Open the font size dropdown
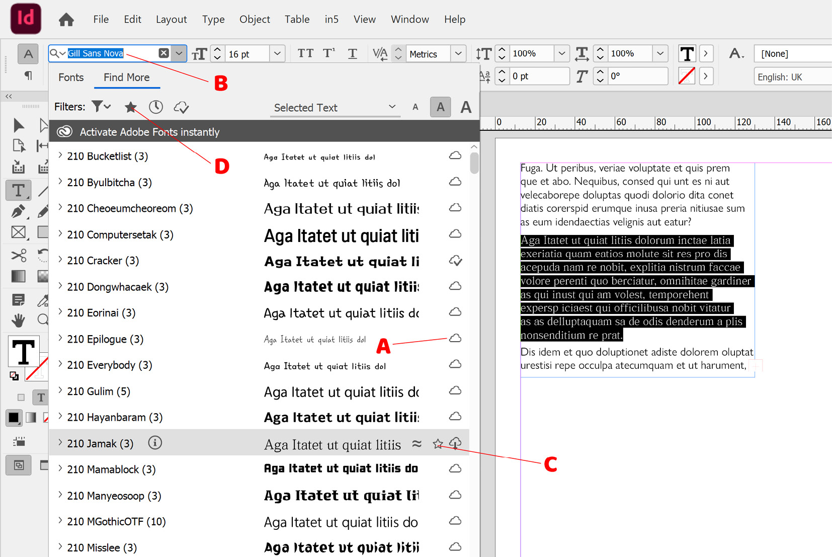The image size is (832, 557). click(277, 54)
